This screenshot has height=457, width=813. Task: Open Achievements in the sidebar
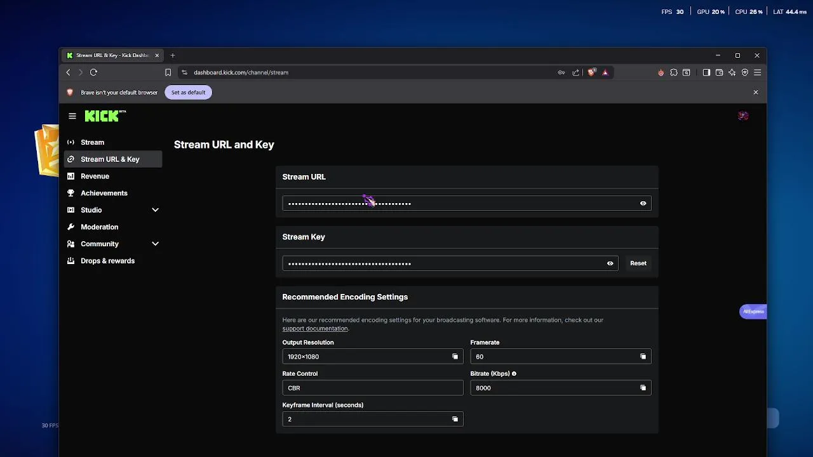click(x=113, y=193)
